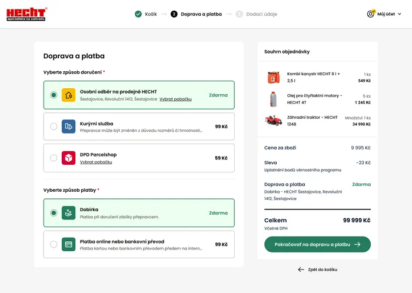This screenshot has height=293, width=412.
Task: Click Platba při doručení zásilky přepravcem description
Action: tap(119, 217)
